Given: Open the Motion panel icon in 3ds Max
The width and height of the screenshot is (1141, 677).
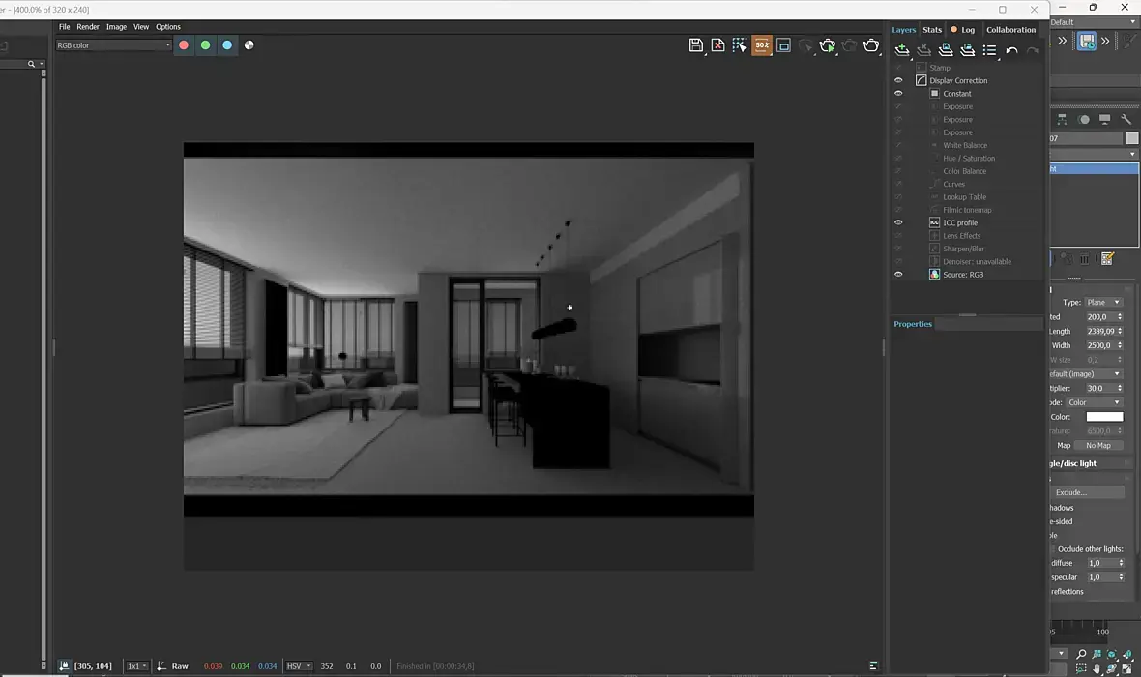Looking at the screenshot, I should click(x=1084, y=119).
